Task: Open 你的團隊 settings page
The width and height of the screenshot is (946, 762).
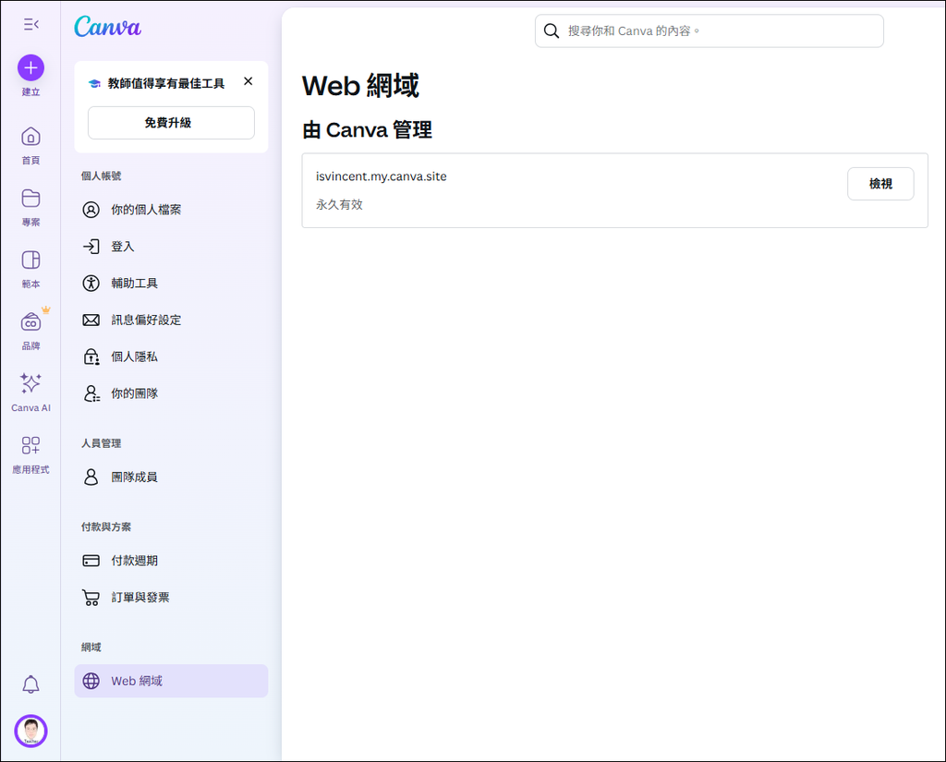Action: 171,393
